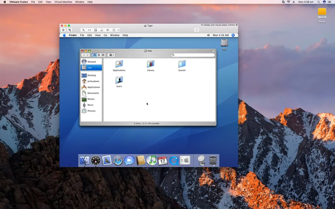Click the Finder search field
Viewport: 335px width, 209px height.
point(193,55)
